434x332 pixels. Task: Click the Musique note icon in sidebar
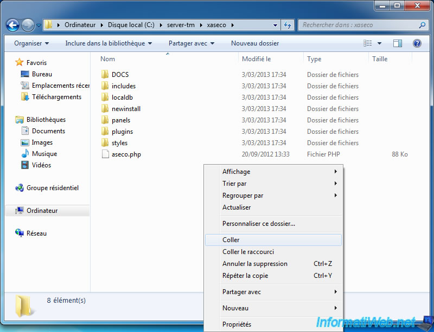[25, 153]
